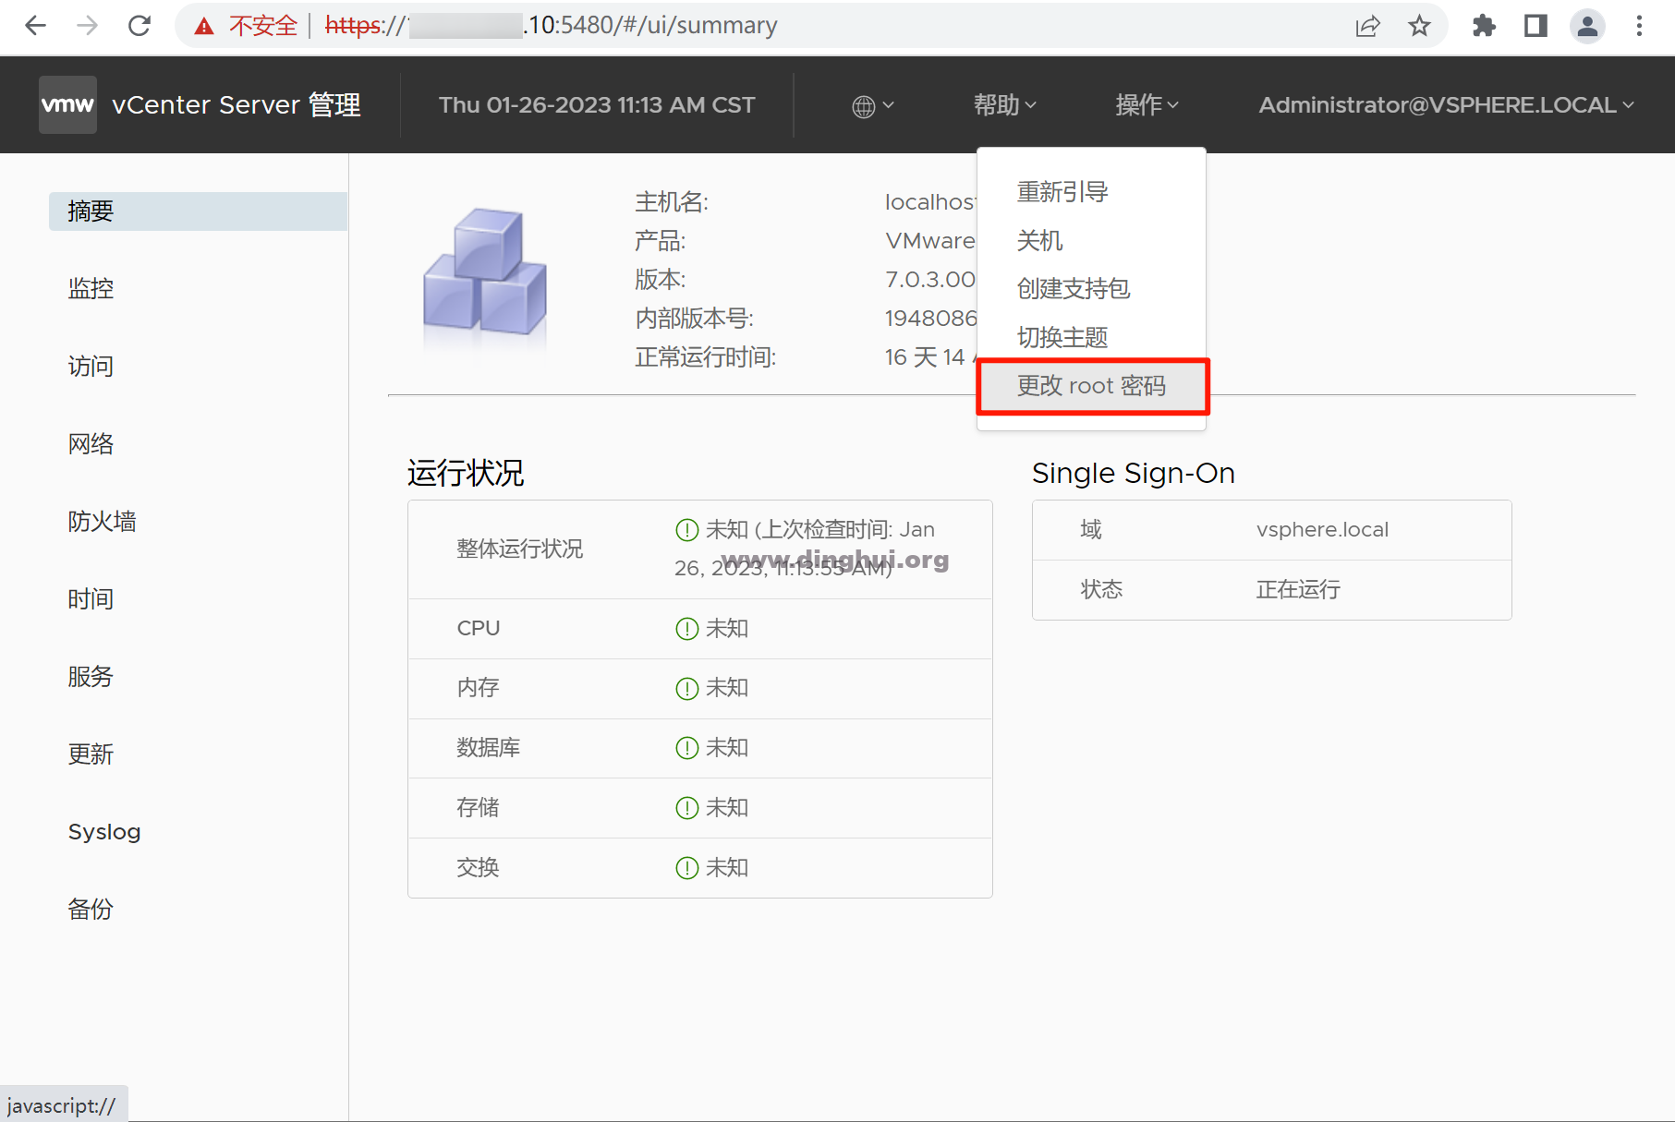The height and width of the screenshot is (1122, 1675).
Task: Go back using the browser back arrow
Action: pyautogui.click(x=35, y=26)
